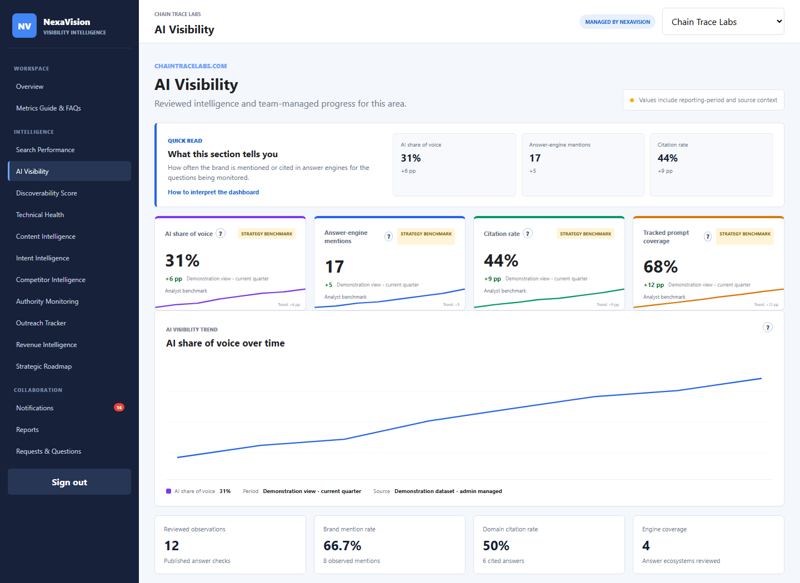Click the Engine coverage 4 card
Image resolution: width=800 pixels, height=583 pixels.
[x=708, y=545]
